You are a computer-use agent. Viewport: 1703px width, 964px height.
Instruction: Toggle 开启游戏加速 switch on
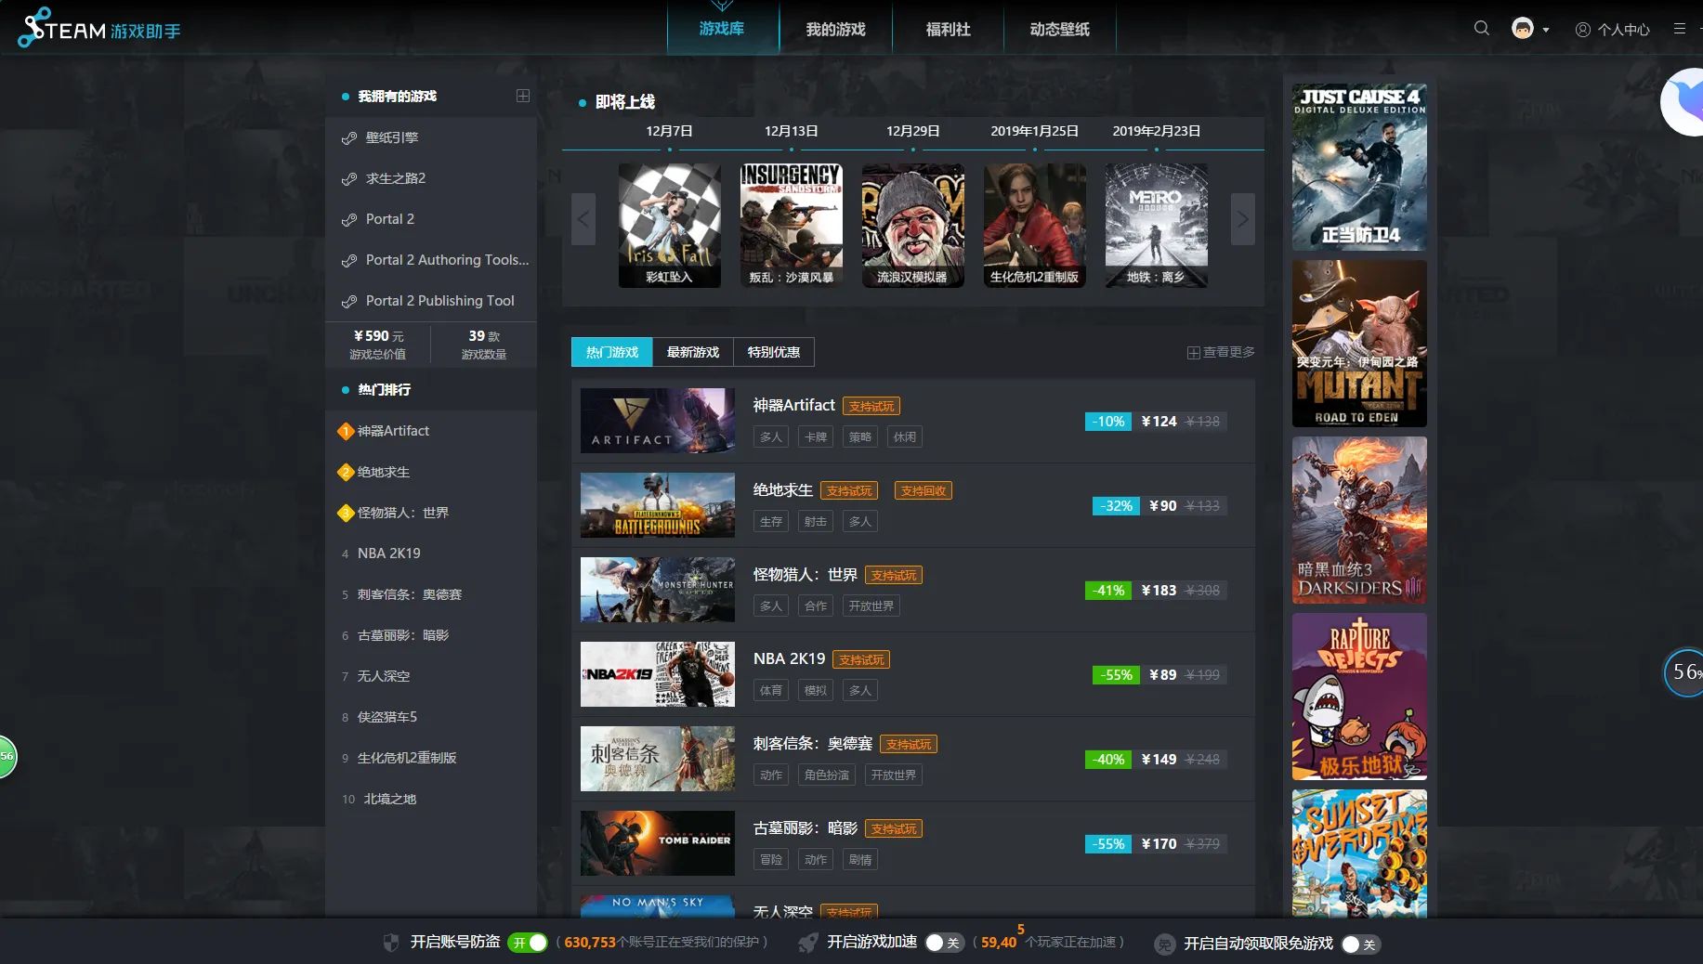tap(945, 943)
